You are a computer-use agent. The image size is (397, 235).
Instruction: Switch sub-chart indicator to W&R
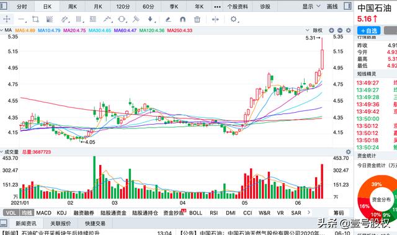tap(264, 213)
